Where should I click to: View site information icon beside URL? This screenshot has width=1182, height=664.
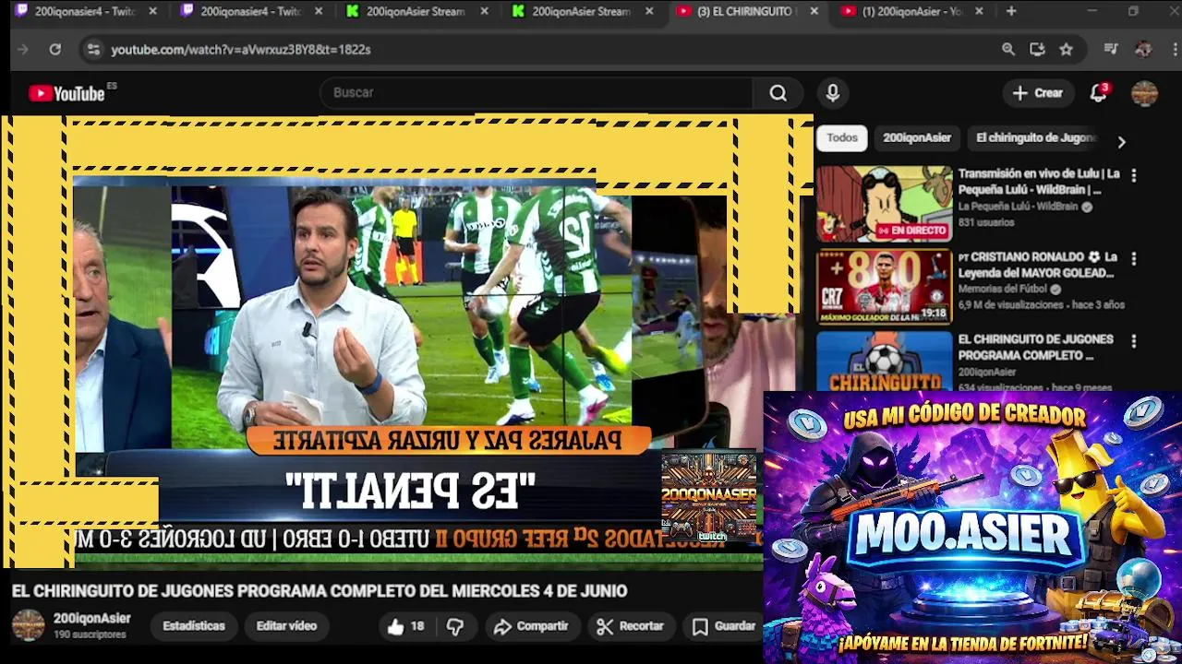93,49
